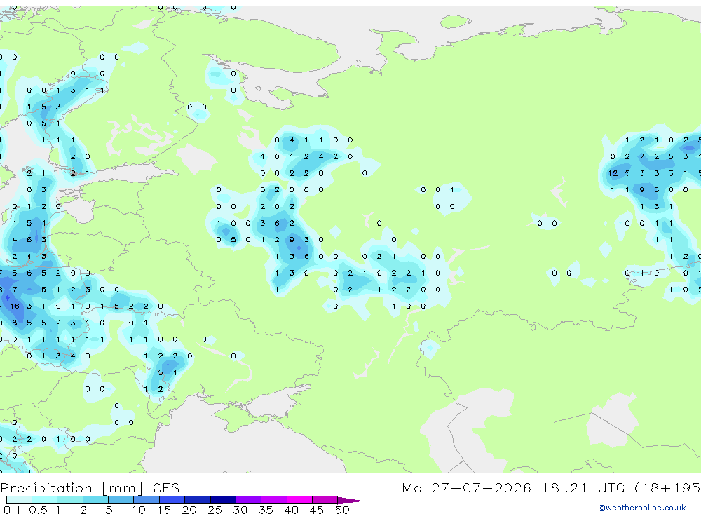This screenshot has width=701, height=514.
Task: Click the '40' legend scale label
Action: pos(291,510)
